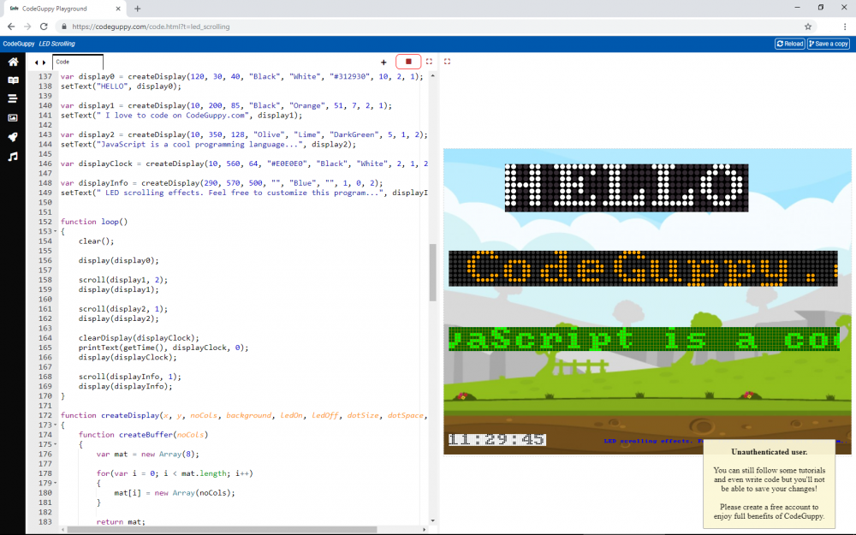
Task: Click line 143 var display2 declaration
Action: pos(244,134)
